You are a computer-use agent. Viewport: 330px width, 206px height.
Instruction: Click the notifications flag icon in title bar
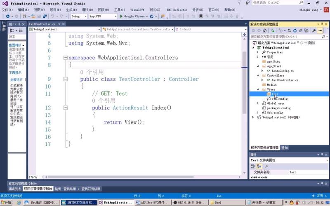tap(239, 2)
